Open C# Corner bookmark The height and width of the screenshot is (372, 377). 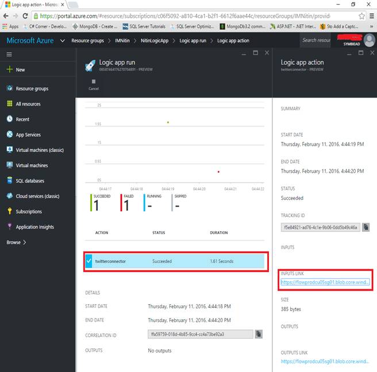point(45,26)
